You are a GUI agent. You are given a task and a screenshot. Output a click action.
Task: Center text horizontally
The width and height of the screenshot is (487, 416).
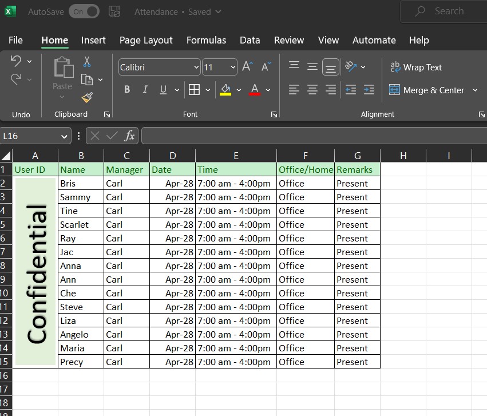pos(312,90)
